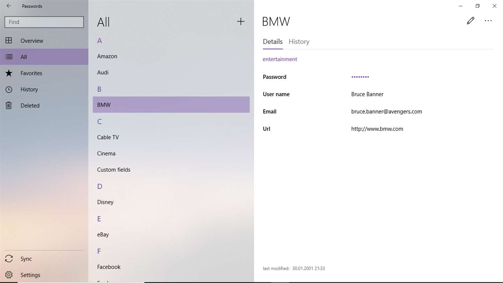Go to Overview in sidebar

[x=32, y=41]
